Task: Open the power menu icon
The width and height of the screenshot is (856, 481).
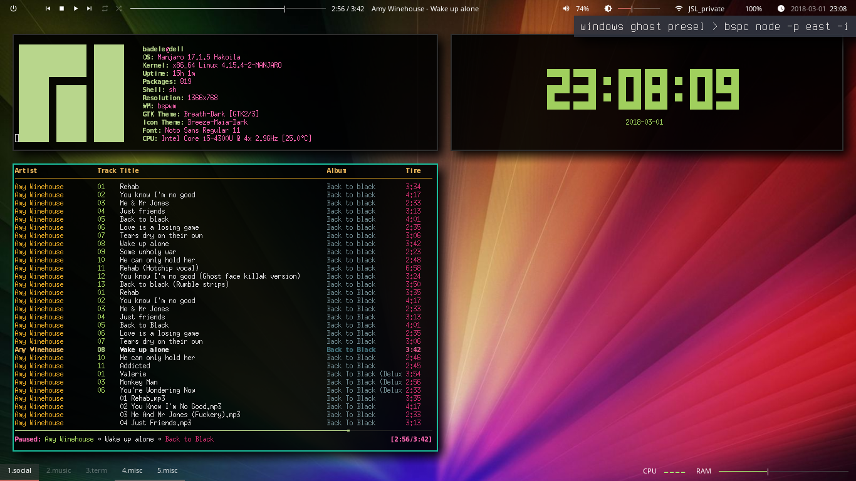Action: 14,9
